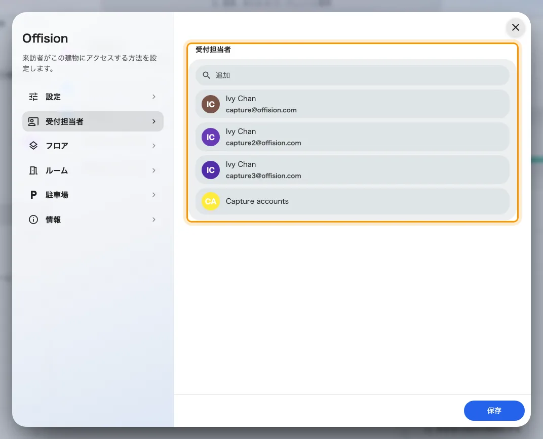
Task: Open the 設定 menu item
Action: (x=93, y=97)
